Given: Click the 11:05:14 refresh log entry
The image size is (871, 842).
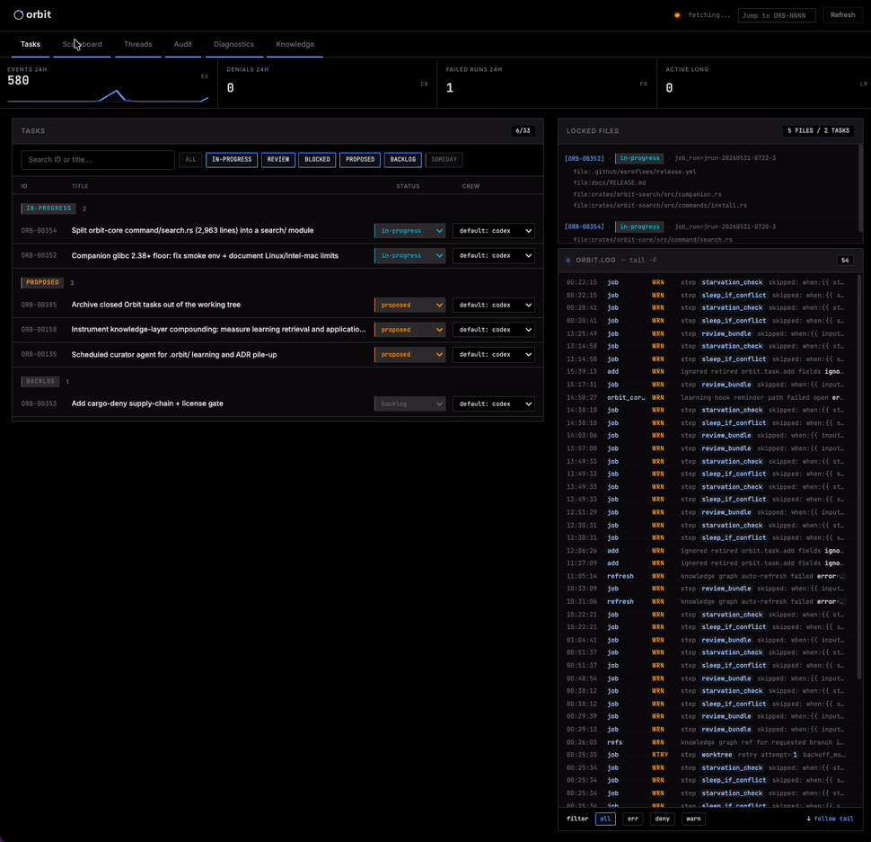Looking at the screenshot, I should tap(706, 576).
